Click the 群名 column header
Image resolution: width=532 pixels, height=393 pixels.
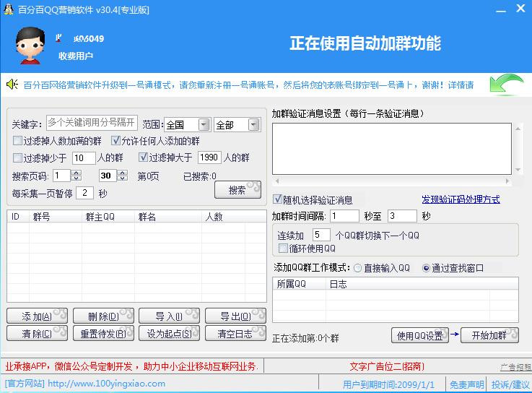168,217
